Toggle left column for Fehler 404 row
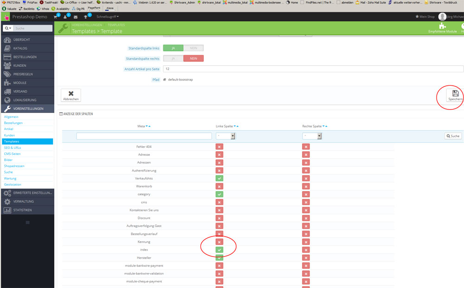Viewport: 464px width, 288px height. pos(219,147)
